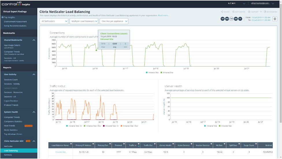Expand the Export options arrow

point(261,12)
